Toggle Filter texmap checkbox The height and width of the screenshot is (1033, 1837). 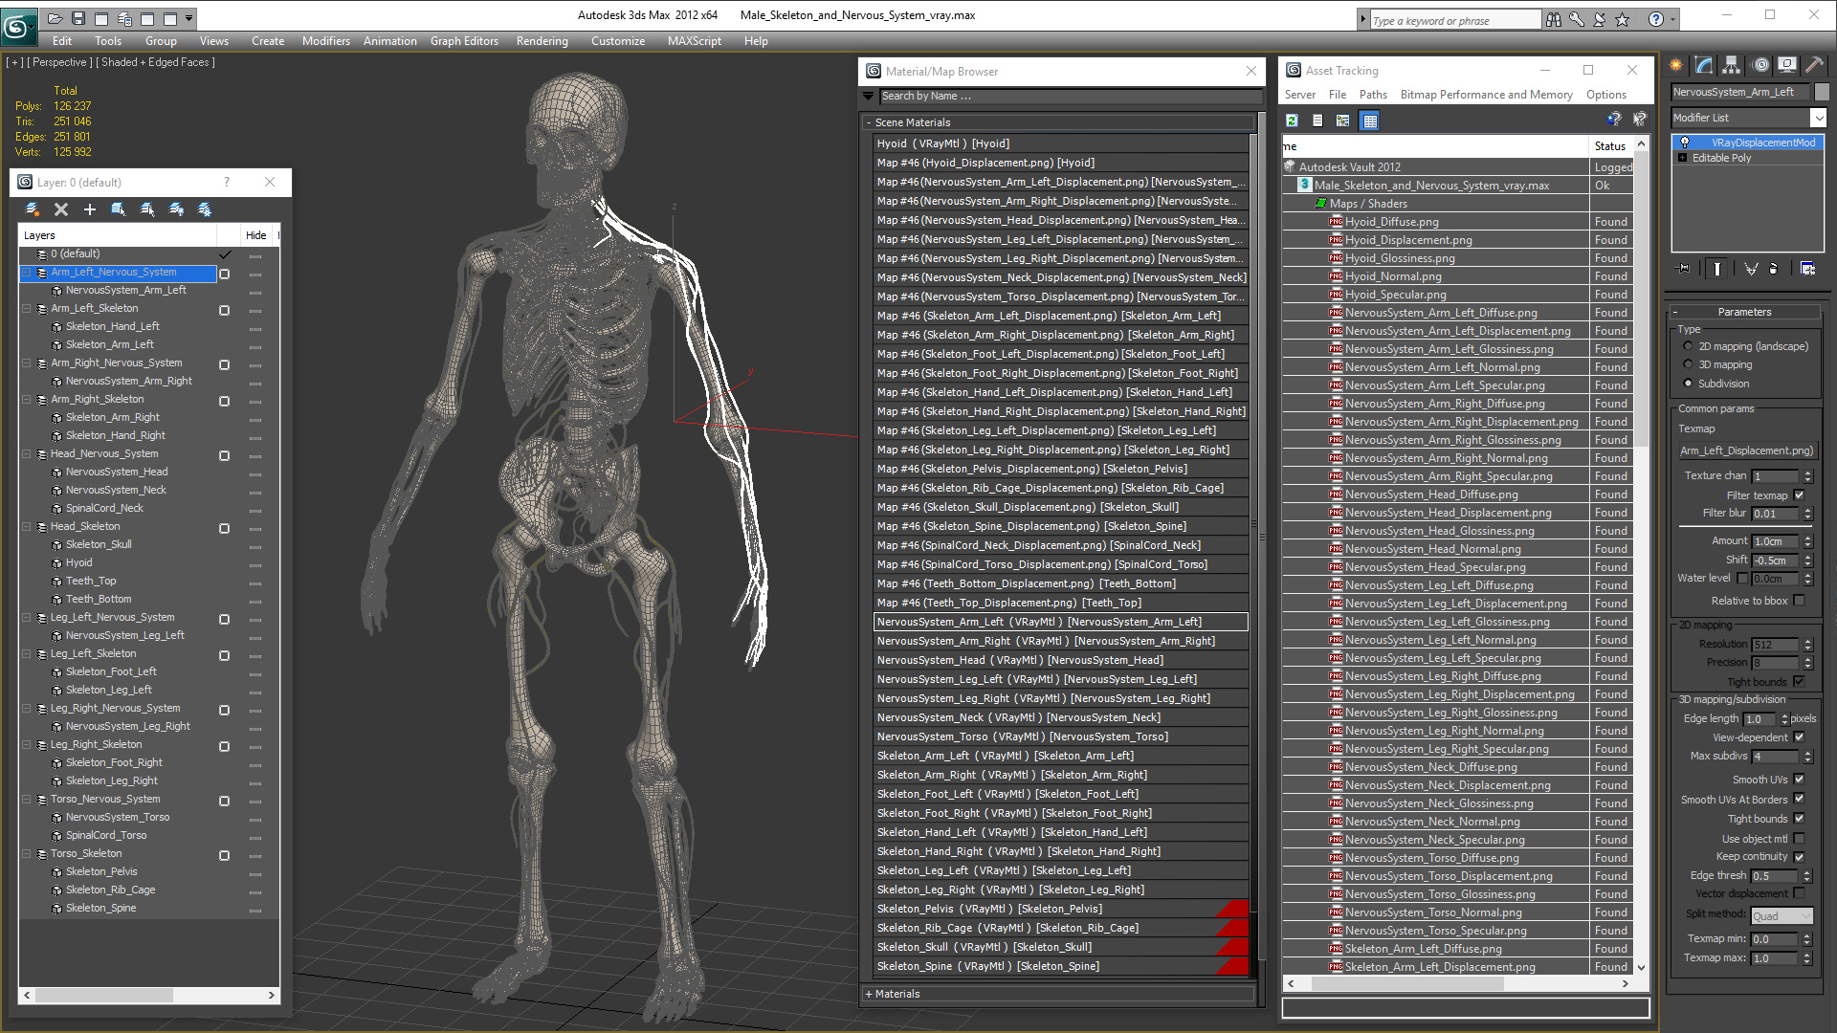click(x=1799, y=495)
